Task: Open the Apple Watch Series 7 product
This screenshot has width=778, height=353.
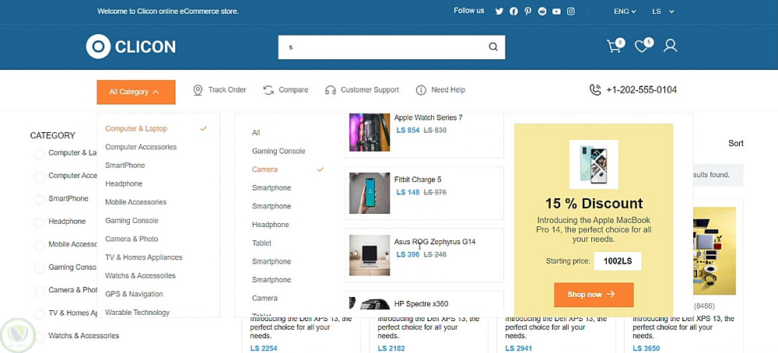Action: (428, 117)
